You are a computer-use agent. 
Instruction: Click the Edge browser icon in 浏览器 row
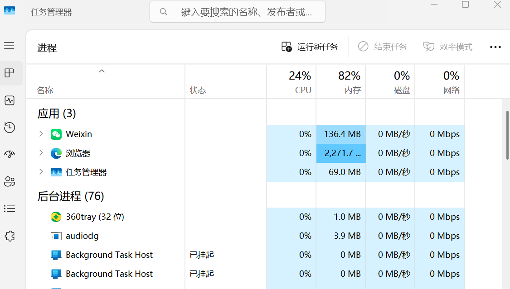click(x=56, y=153)
